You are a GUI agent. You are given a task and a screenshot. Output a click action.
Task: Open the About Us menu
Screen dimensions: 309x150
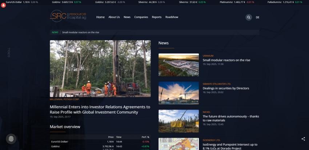114,17
